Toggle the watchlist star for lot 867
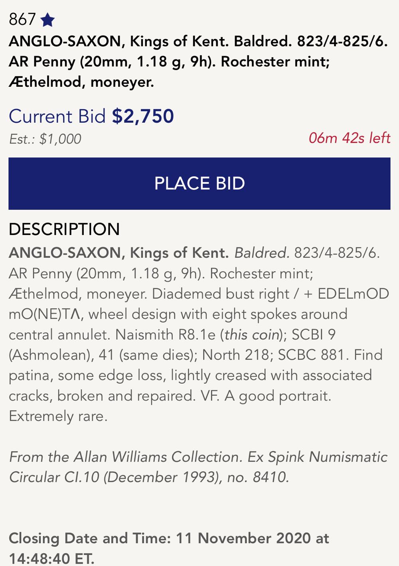Viewport: 399px width, 566px height. pos(48,20)
